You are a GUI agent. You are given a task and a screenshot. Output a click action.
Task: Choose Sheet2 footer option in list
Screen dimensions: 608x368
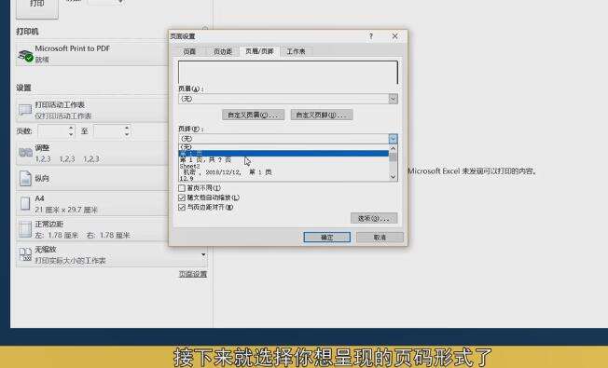(x=283, y=166)
